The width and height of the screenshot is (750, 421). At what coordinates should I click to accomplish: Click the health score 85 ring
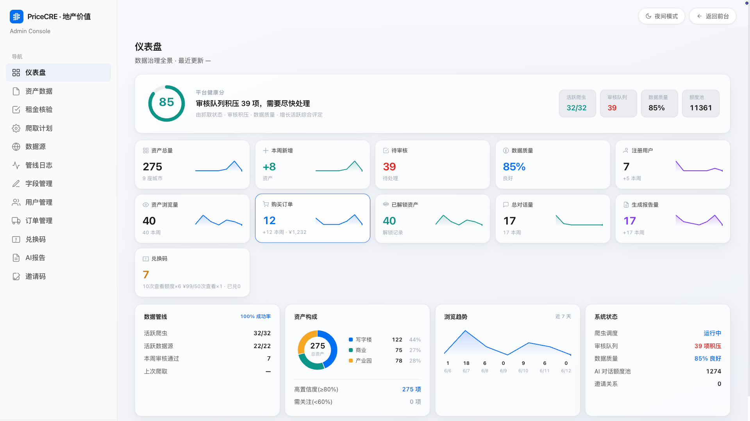pos(166,103)
